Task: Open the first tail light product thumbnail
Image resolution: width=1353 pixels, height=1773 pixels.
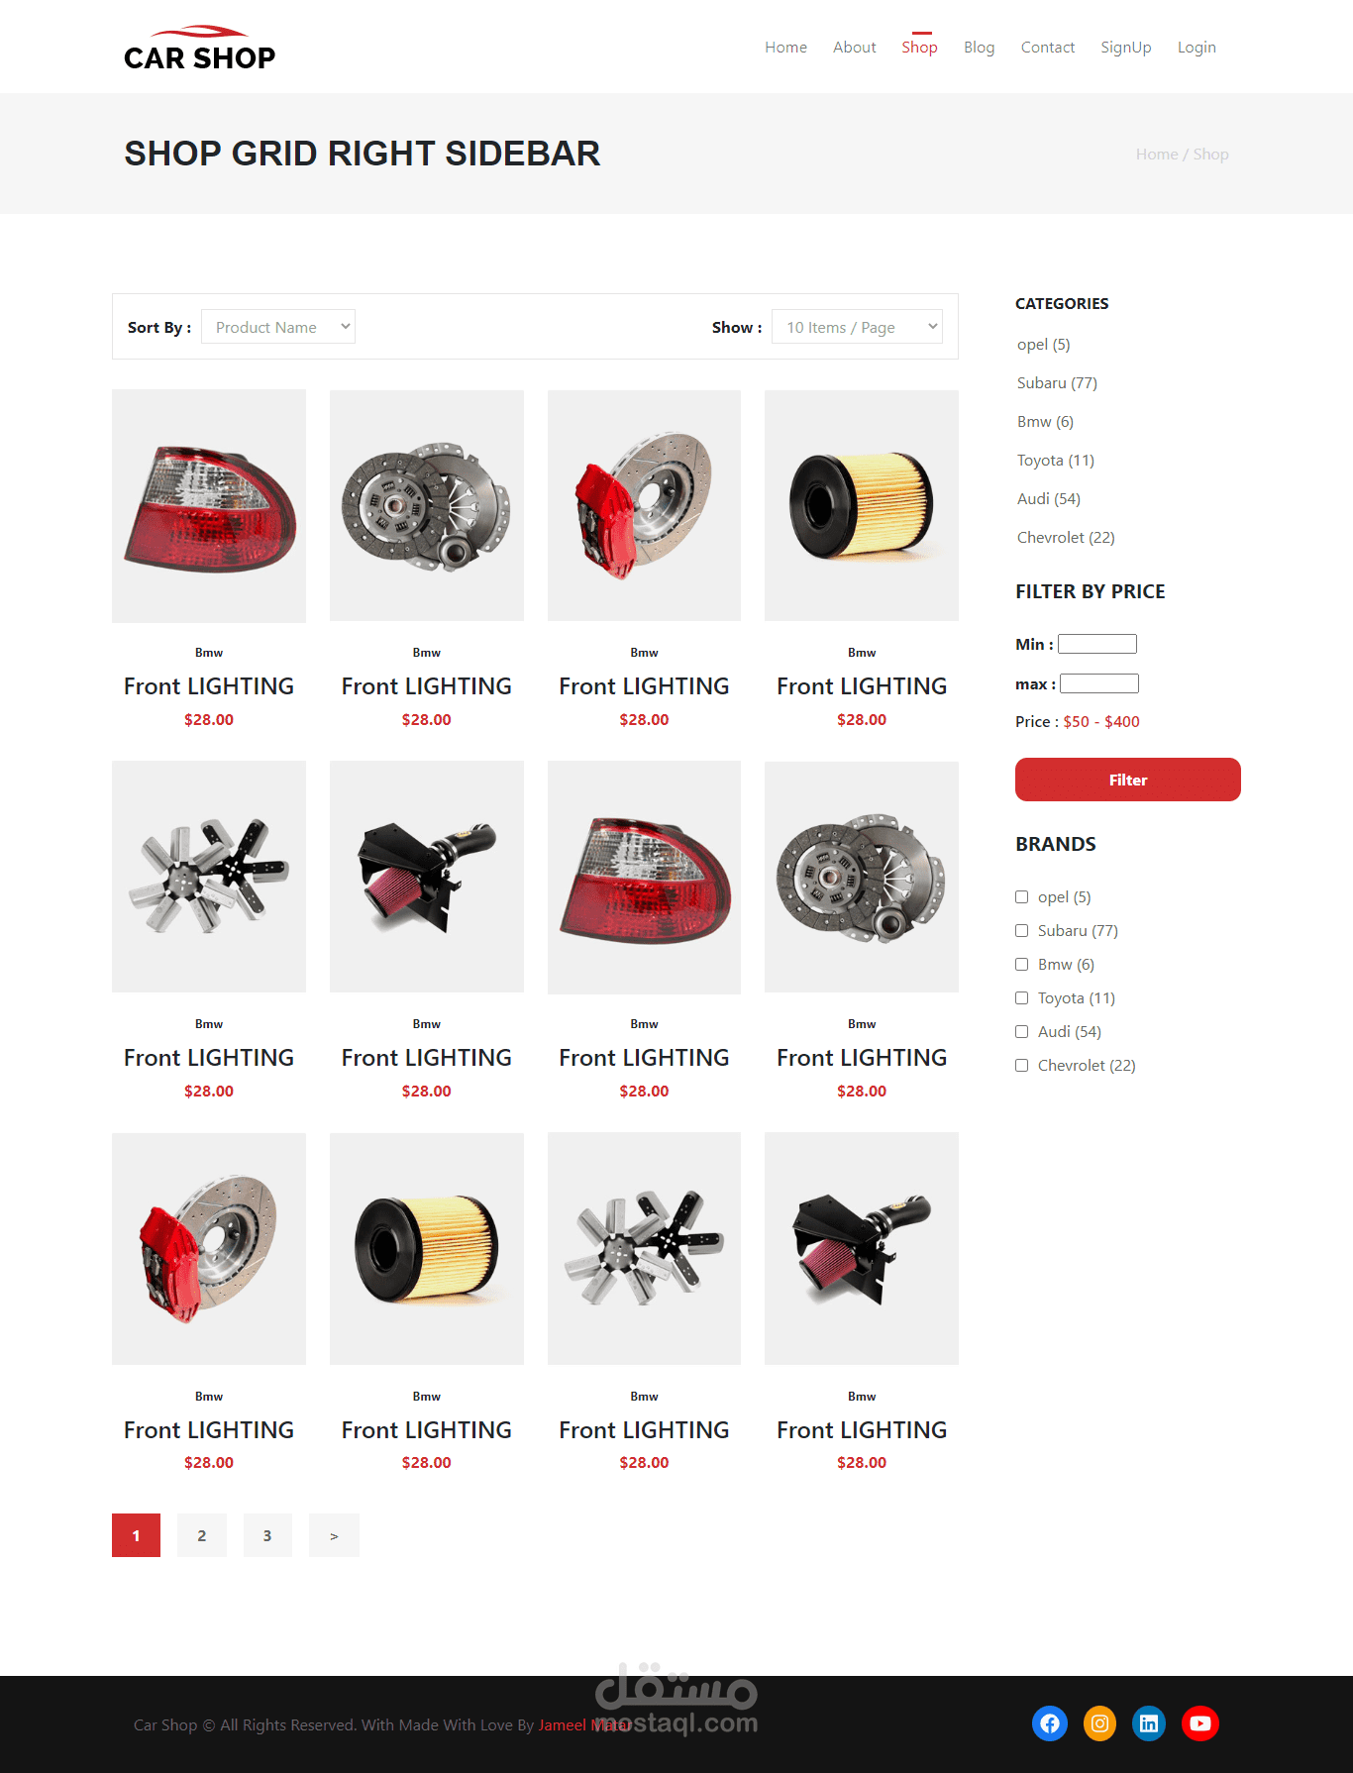Action: (209, 506)
